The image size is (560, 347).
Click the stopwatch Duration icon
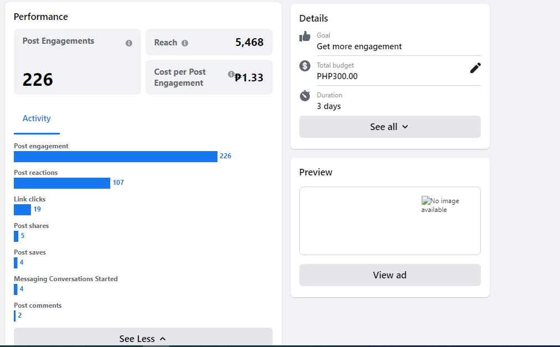click(305, 96)
